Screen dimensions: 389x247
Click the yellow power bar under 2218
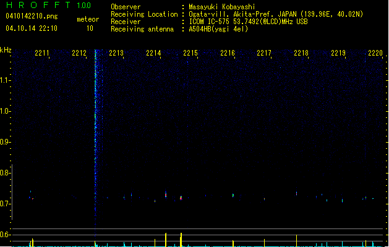point(296,241)
